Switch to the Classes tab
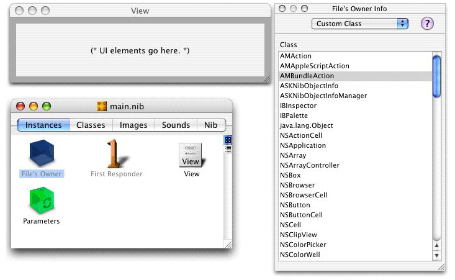 pos(91,125)
